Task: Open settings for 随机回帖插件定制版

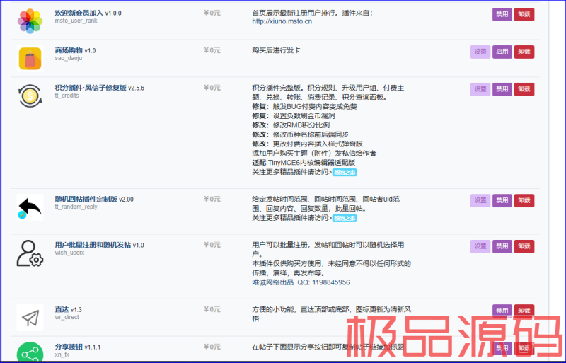Action: point(480,200)
